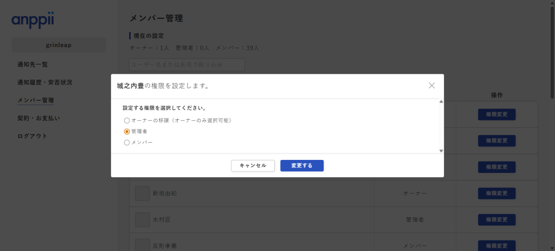
Task: Confirm with the 変更する button
Action: [302, 166]
